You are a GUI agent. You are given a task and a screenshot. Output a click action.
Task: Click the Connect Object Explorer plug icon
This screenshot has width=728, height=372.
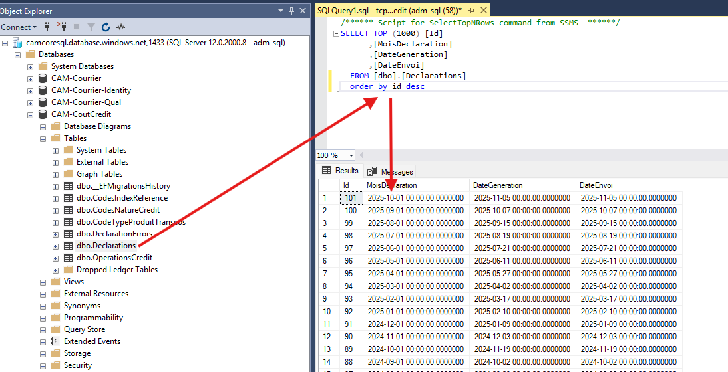pos(47,27)
